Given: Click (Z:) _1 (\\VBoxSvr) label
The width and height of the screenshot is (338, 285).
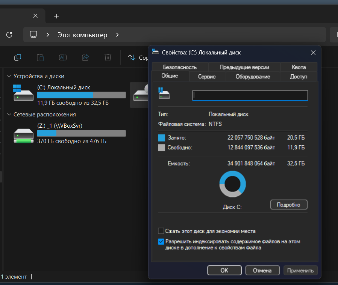Looking at the screenshot, I should coord(60,126).
